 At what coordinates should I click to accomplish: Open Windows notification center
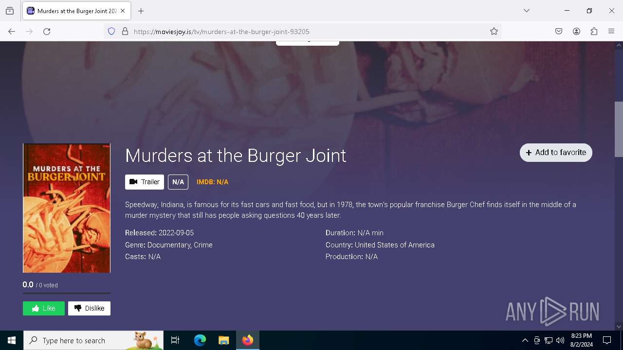[607, 340]
